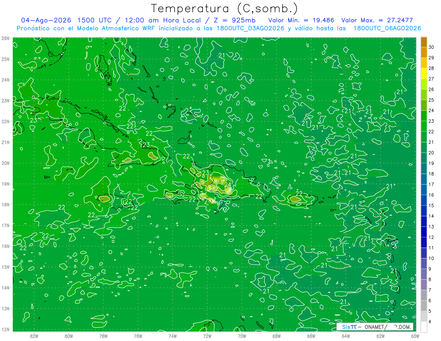The height and width of the screenshot is (341, 441).
Task: Click the color bar label "16"
Action: [x=431, y=195]
